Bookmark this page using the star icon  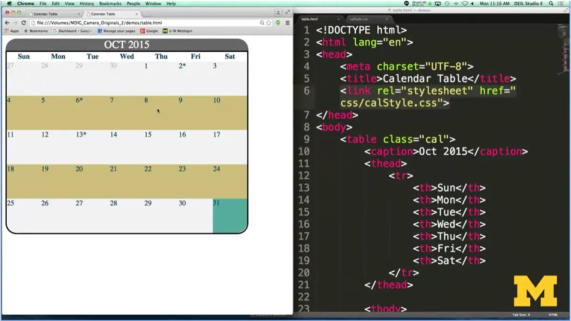269,22
